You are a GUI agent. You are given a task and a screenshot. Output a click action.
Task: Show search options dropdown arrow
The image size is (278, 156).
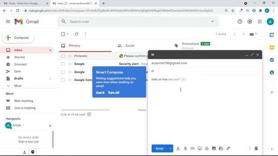(212, 22)
